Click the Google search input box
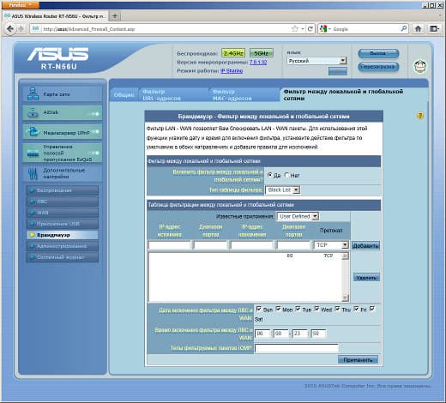This screenshot has width=446, height=403. (x=366, y=29)
